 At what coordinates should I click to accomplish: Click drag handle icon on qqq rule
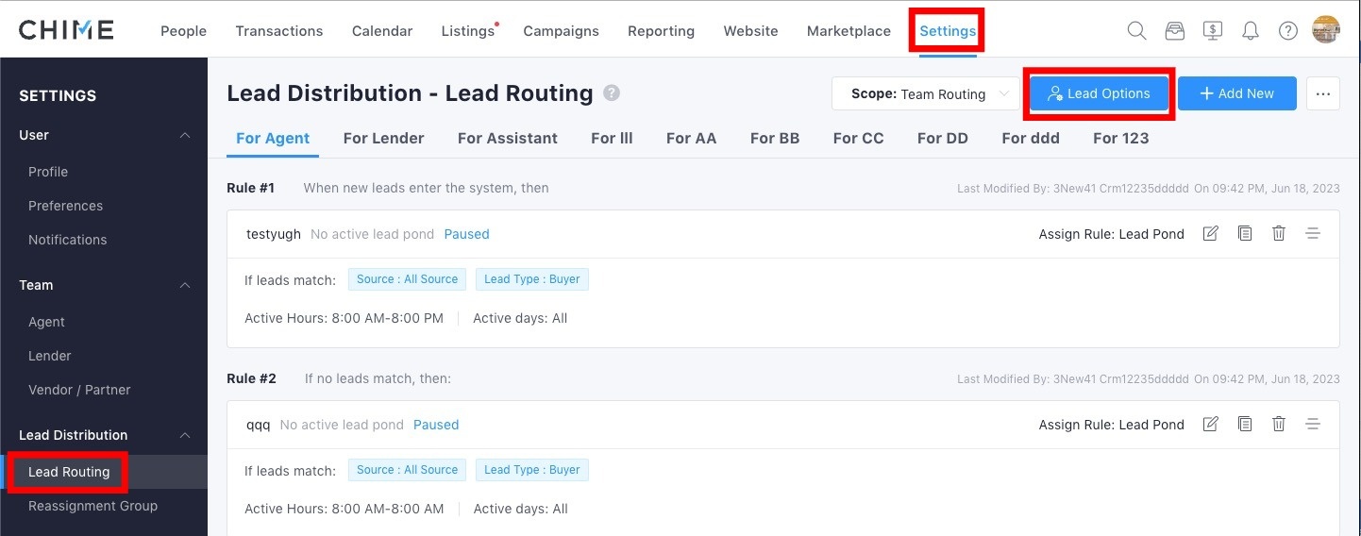pos(1312,424)
